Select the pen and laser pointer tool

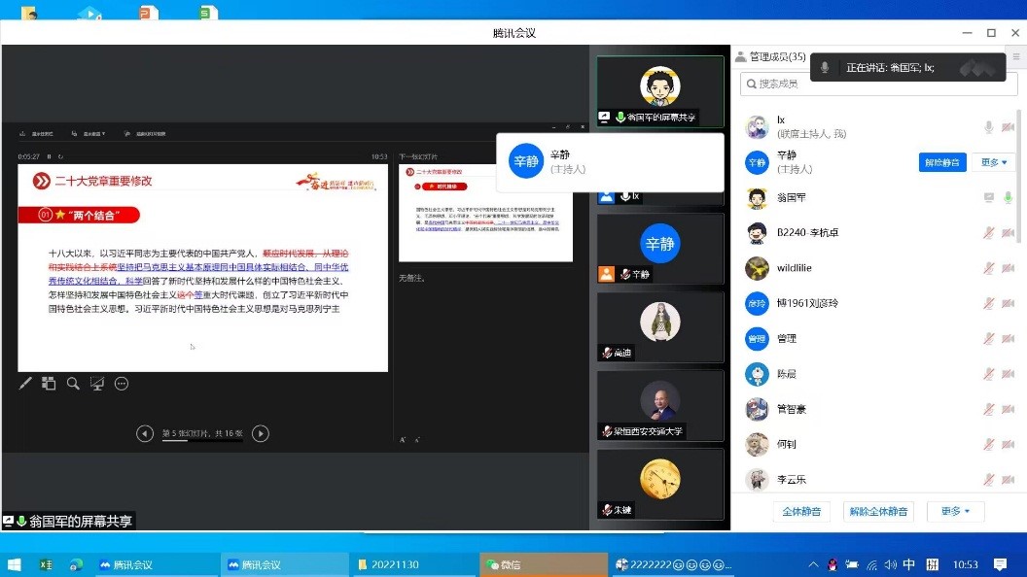26,384
